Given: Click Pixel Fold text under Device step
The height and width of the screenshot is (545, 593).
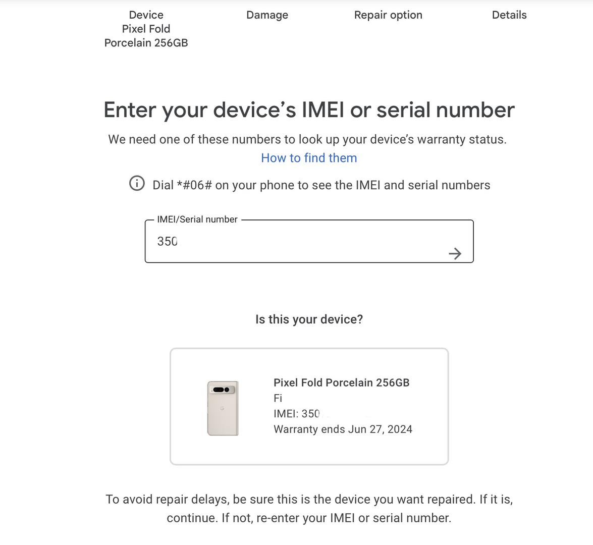Looking at the screenshot, I should (146, 29).
